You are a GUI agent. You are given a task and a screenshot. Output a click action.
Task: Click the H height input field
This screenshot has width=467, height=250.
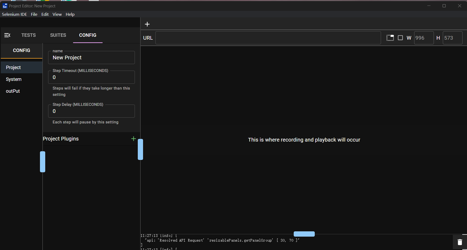[453, 38]
